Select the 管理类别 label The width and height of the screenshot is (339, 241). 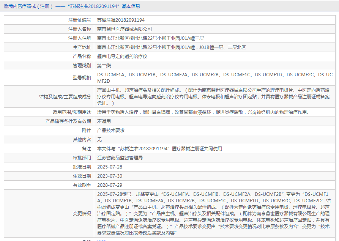coord(82,66)
